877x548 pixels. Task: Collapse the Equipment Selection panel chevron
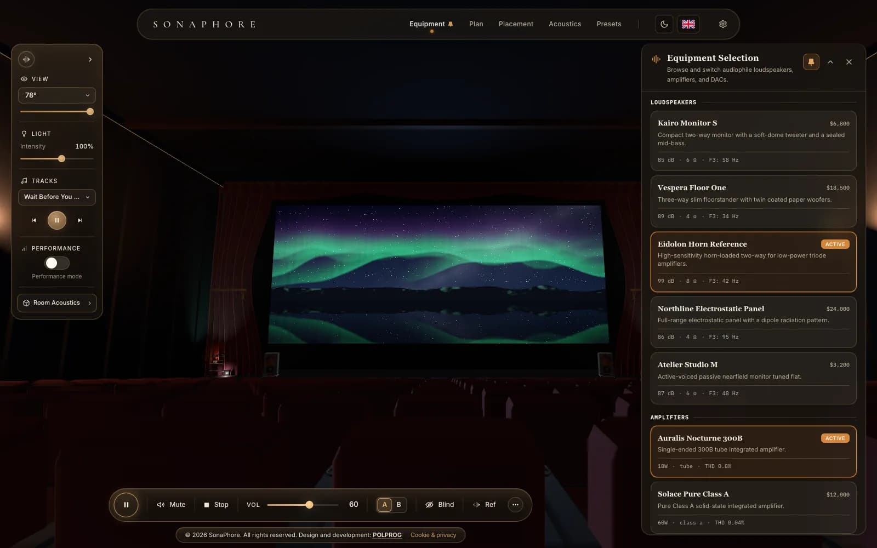coord(830,62)
